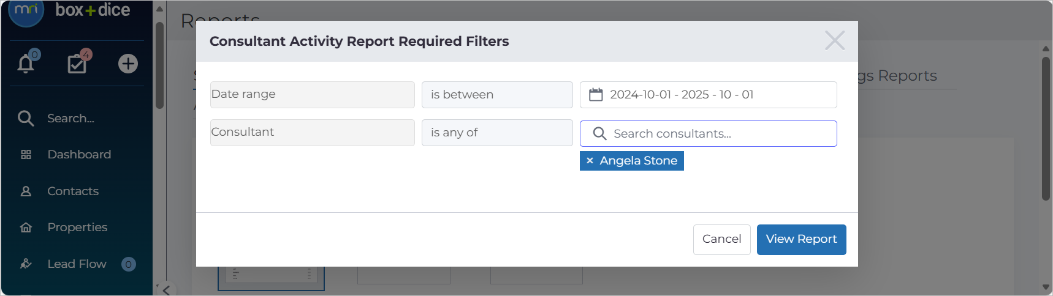Click the Properties house icon
Image resolution: width=1053 pixels, height=296 pixels.
(x=26, y=228)
